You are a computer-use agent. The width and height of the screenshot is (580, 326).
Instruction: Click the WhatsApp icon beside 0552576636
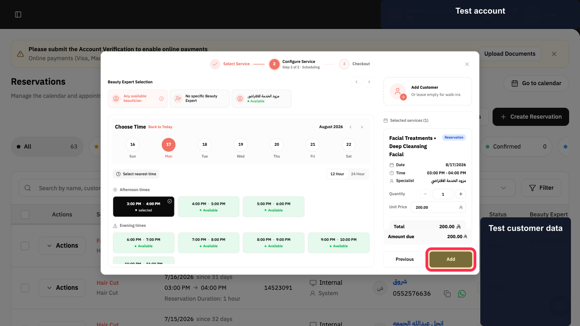pyautogui.click(x=462, y=294)
